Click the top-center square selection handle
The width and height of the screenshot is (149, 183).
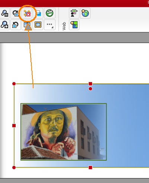[x=91, y=84]
